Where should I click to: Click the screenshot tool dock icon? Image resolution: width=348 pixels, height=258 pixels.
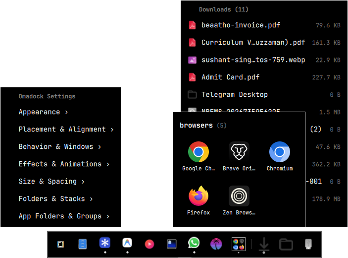point(60,244)
